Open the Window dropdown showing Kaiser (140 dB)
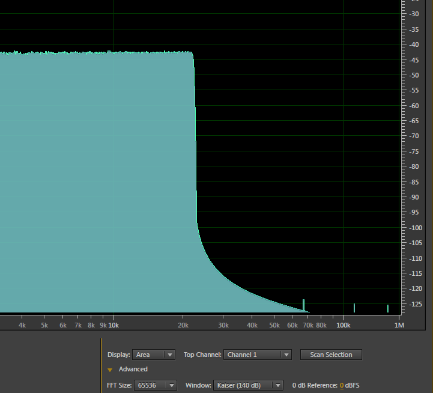The image size is (433, 393). [249, 385]
